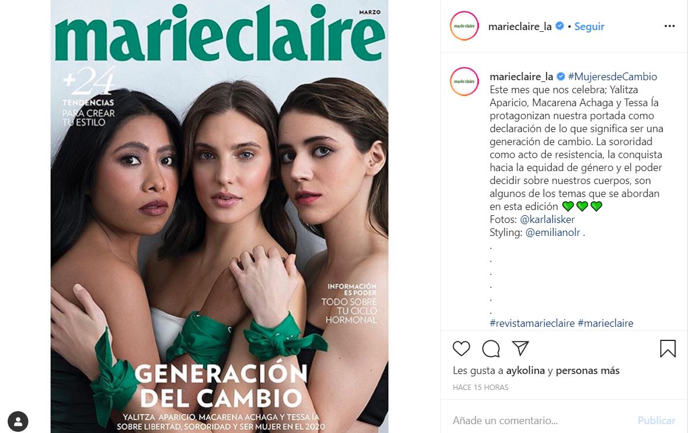The height and width of the screenshot is (433, 688).
Task: View the list of personas más likes
Action: [x=588, y=370]
